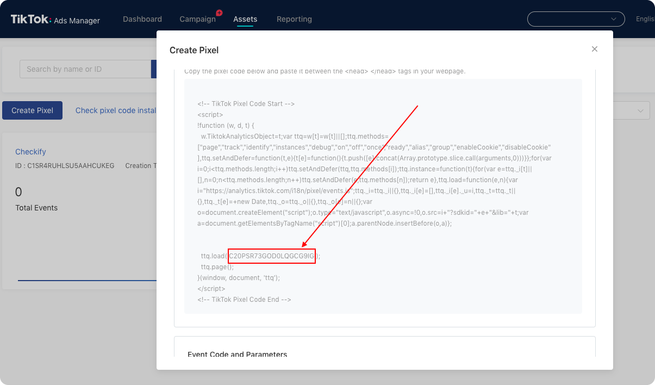Click the Create Pixel dialog title
Image resolution: width=655 pixels, height=385 pixels.
click(194, 51)
